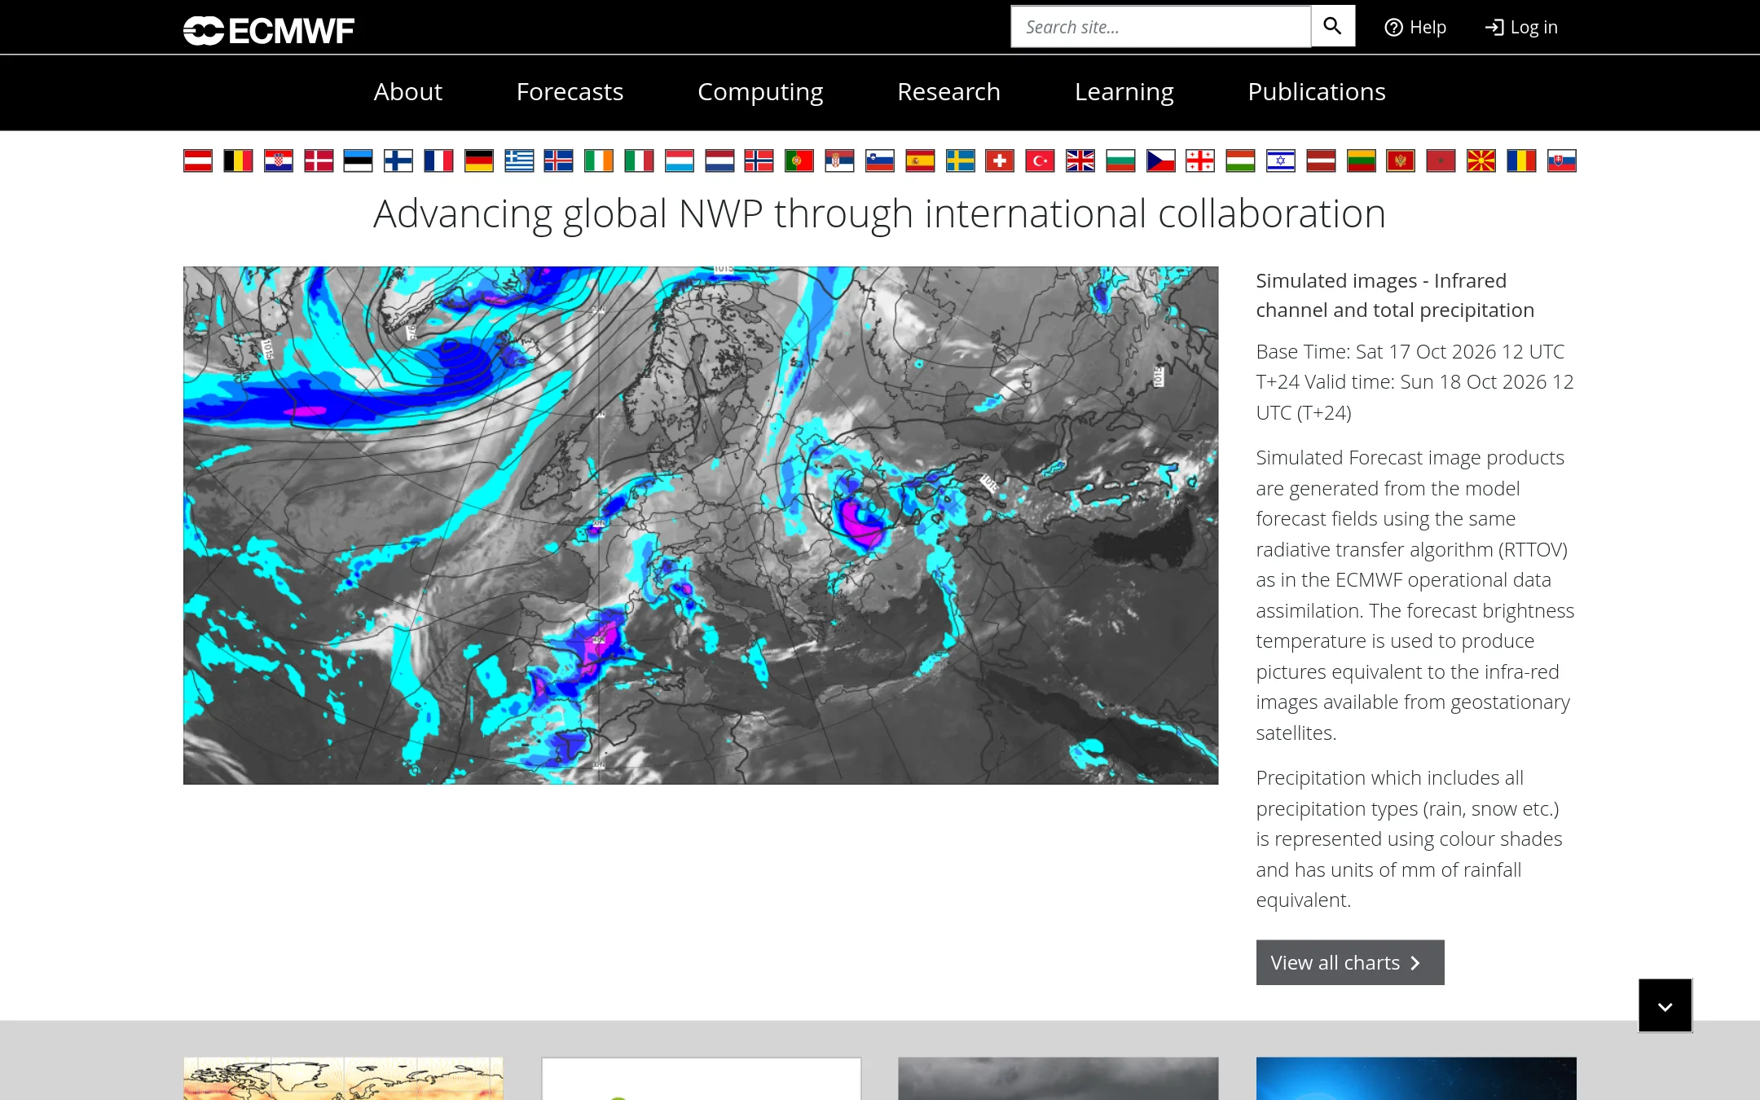Click the Romania flag icon
Image resolution: width=1760 pixels, height=1100 pixels.
[x=1521, y=161]
